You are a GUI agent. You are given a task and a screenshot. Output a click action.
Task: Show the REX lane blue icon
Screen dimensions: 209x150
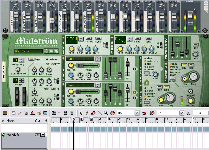point(45,113)
